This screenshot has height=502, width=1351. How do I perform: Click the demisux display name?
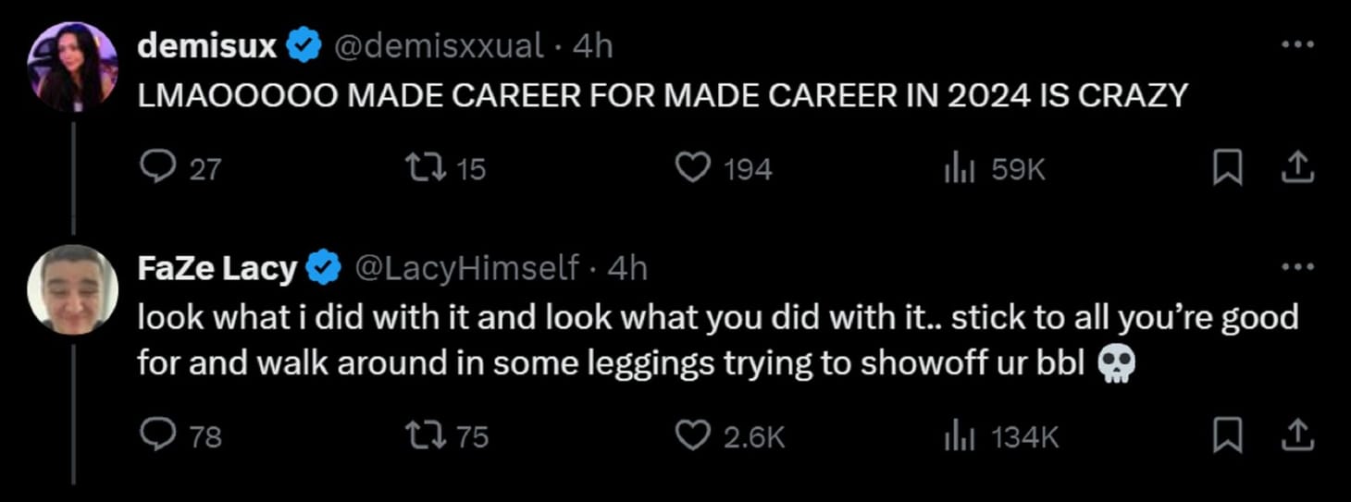206,45
